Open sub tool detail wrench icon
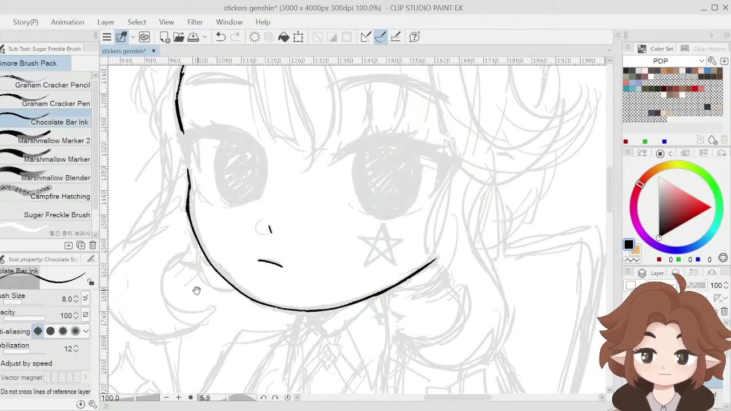731x411 pixels. point(93,404)
